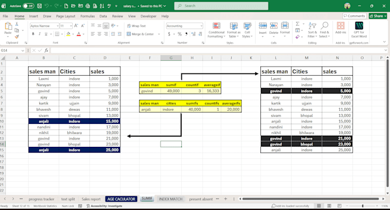Click Accessibility: Investigate in status bar

click(x=104, y=206)
